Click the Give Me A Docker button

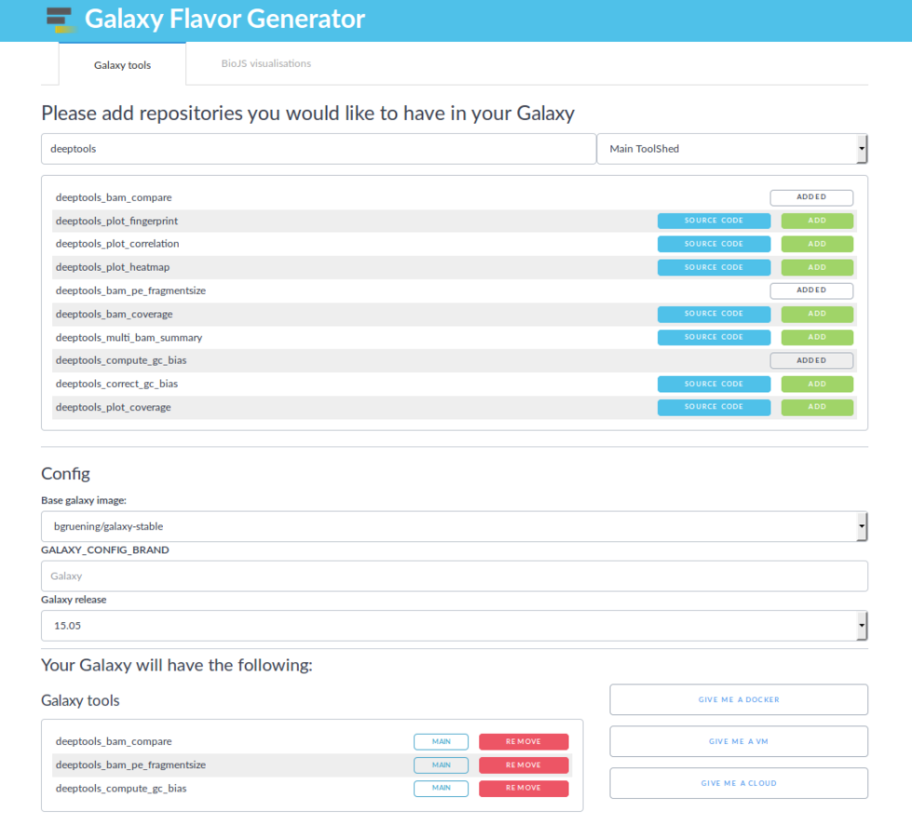click(739, 699)
